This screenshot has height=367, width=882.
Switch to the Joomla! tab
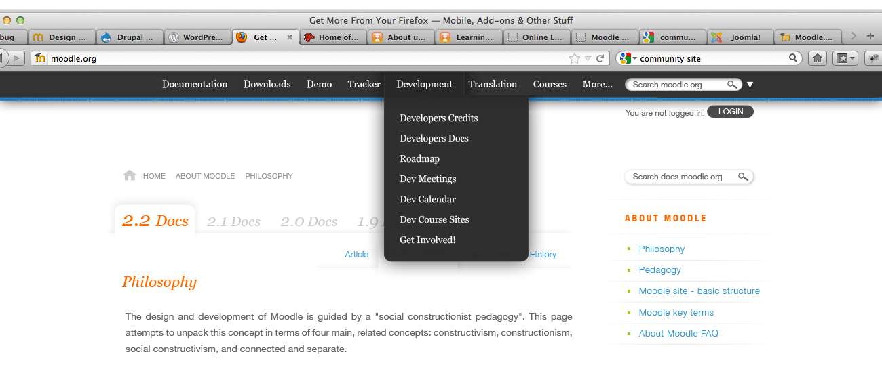740,37
